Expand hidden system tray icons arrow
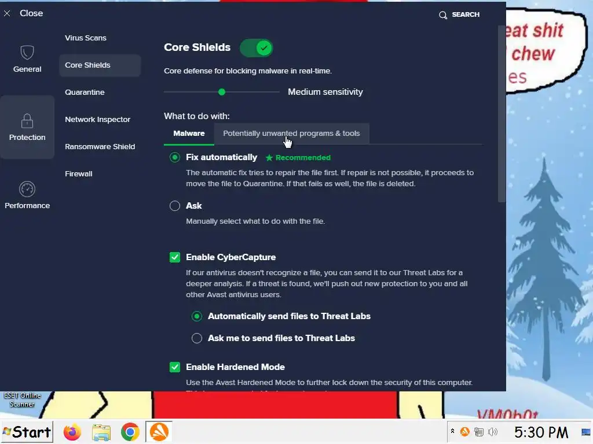The image size is (593, 444). 452,431
